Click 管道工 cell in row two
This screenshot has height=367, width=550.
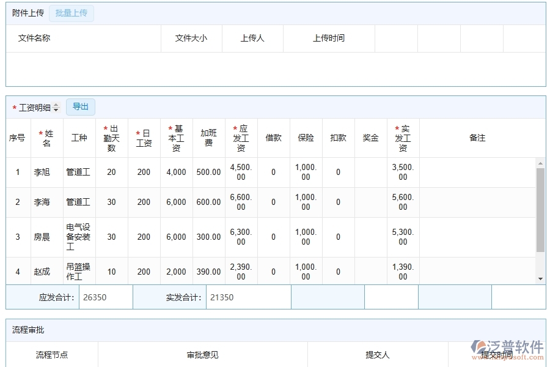click(x=79, y=202)
